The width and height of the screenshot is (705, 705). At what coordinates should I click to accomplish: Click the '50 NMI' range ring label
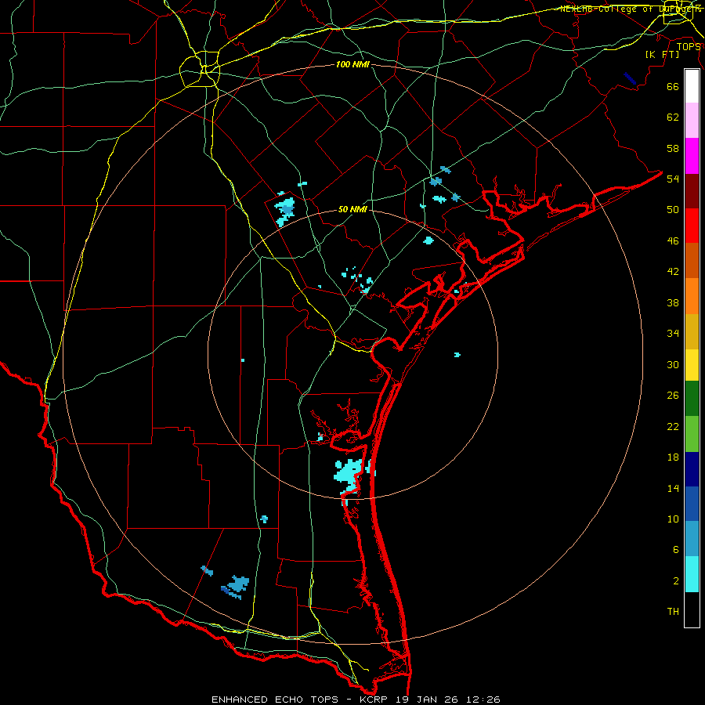[352, 209]
